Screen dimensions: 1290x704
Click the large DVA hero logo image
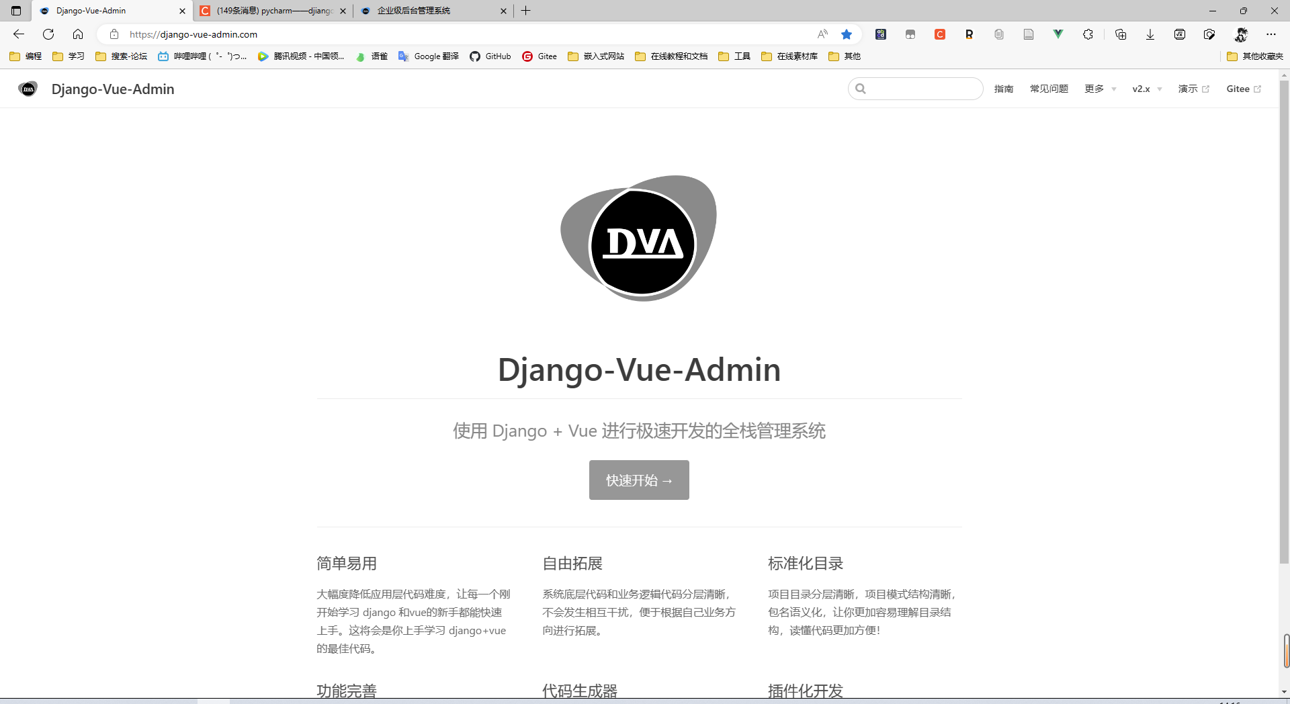(639, 238)
